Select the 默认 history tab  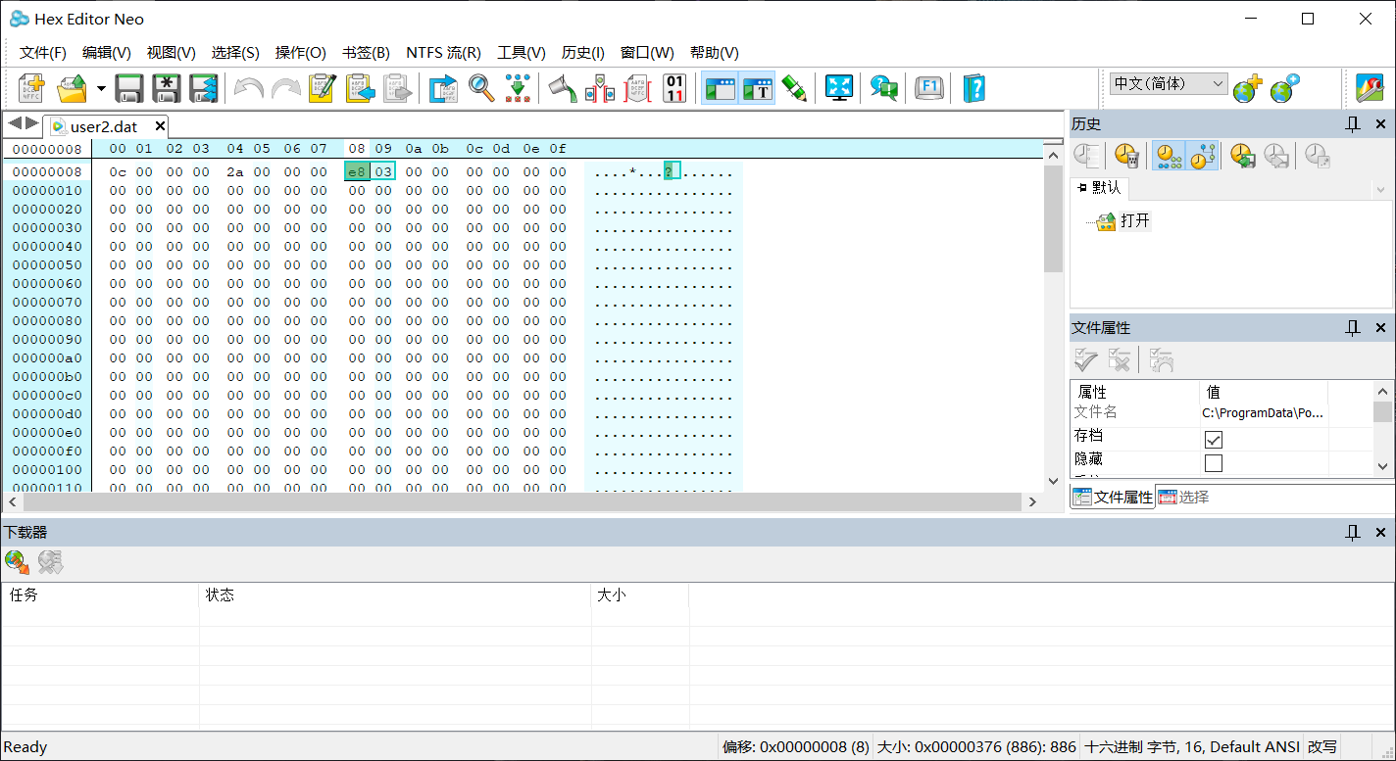[1101, 187]
